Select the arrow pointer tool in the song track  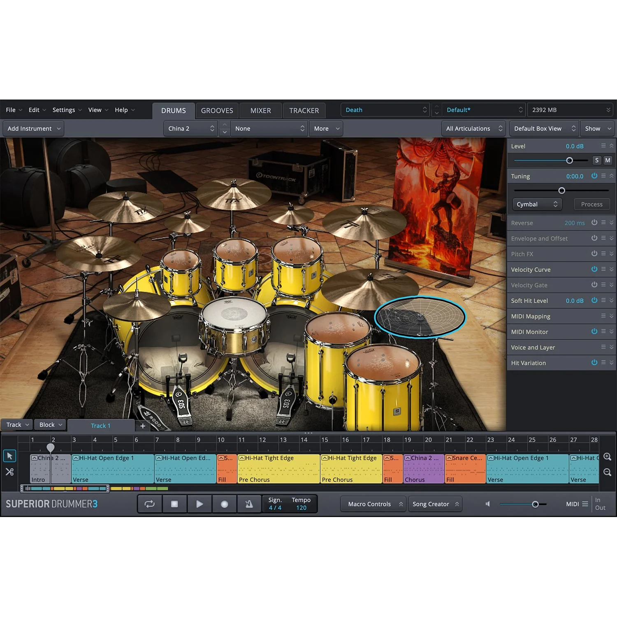(9, 456)
